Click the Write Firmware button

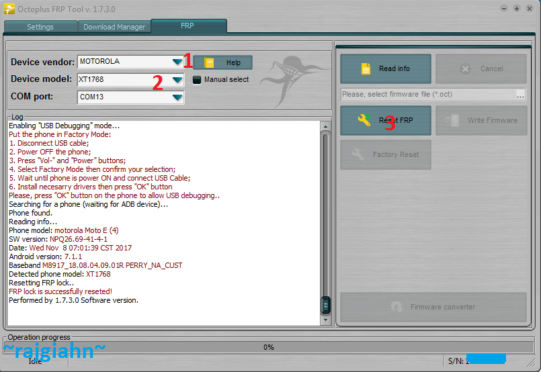pos(481,120)
